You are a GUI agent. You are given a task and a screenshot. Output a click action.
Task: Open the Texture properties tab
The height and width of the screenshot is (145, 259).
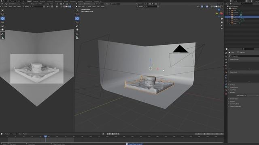point(226,93)
